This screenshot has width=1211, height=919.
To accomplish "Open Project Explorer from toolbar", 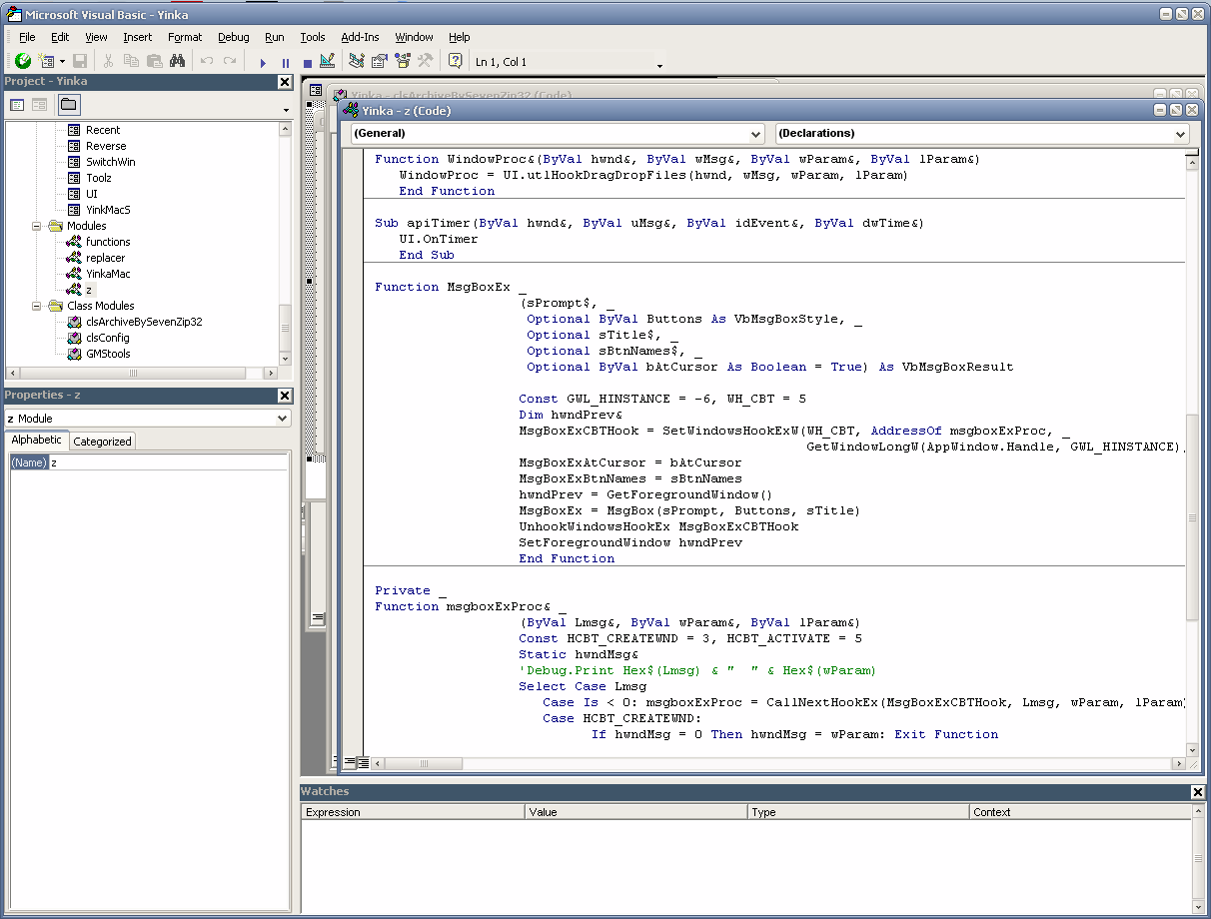I will [357, 62].
